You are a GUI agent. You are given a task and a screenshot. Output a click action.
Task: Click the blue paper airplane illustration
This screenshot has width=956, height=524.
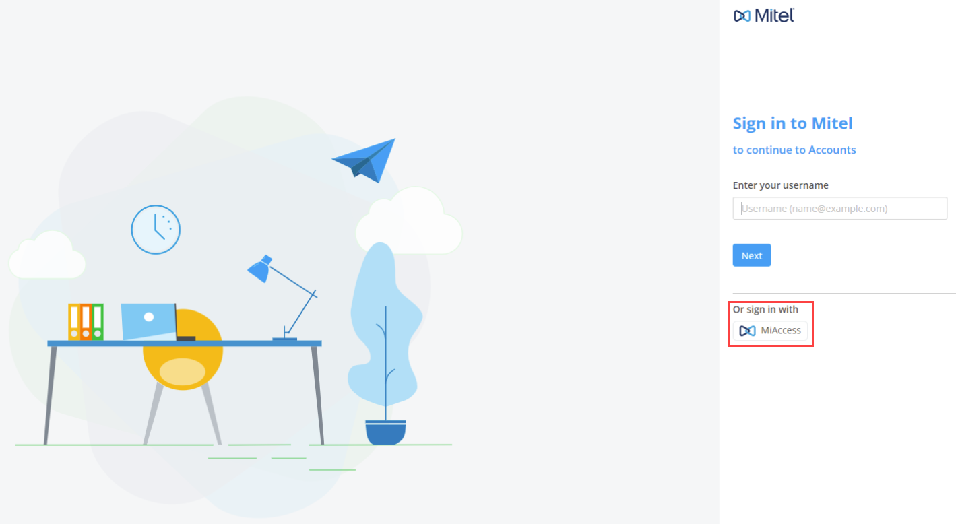(364, 160)
